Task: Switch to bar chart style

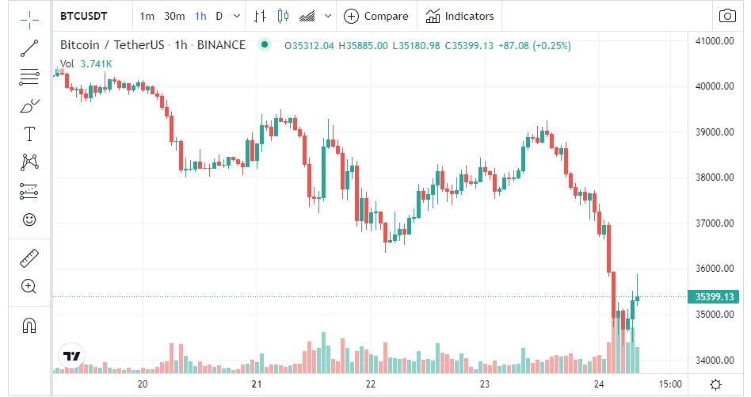Action: [x=260, y=17]
